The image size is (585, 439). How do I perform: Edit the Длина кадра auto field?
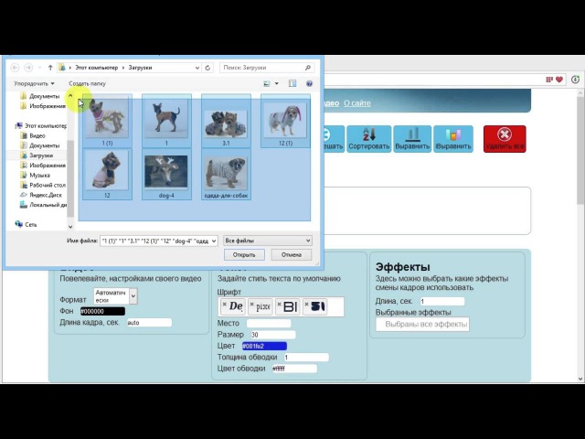[x=149, y=323]
